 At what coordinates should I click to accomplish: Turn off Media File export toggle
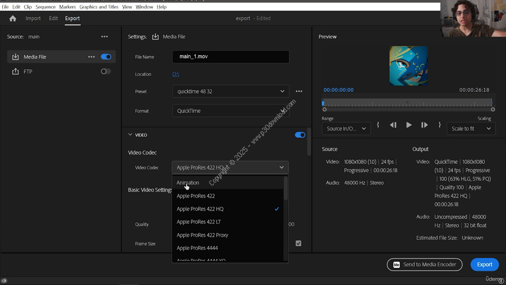pos(106,57)
